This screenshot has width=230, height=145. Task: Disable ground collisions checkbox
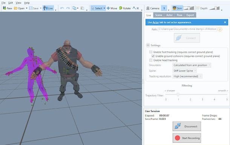(x=153, y=56)
